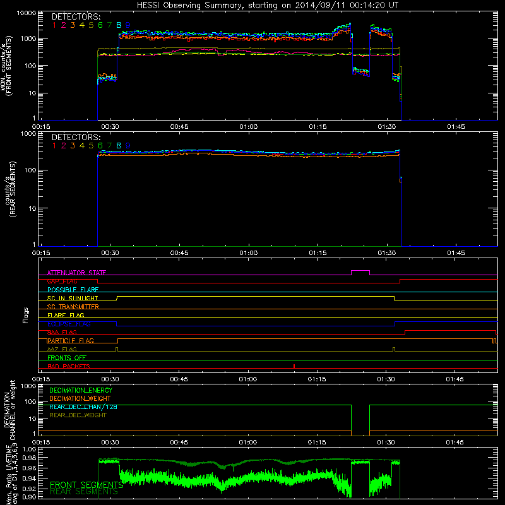Click the 'ATTENUATOR_STATE' flag label
Viewport: 505px width, 505px height.
click(76, 273)
